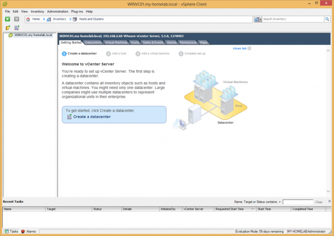Open the Inventory menu

click(37, 12)
